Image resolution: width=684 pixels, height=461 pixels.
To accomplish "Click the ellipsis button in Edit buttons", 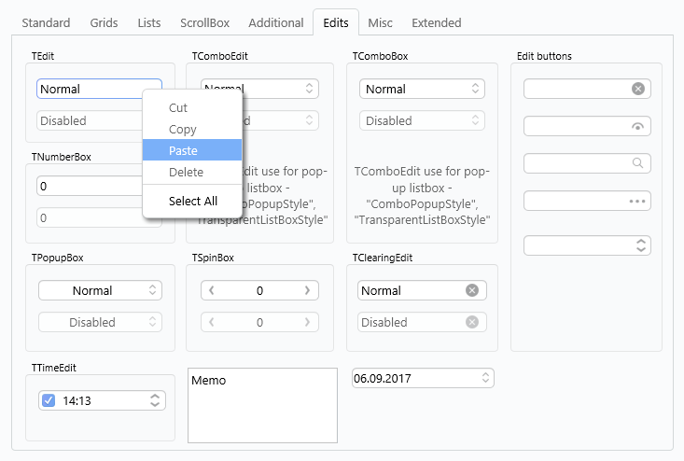I will pyautogui.click(x=637, y=201).
